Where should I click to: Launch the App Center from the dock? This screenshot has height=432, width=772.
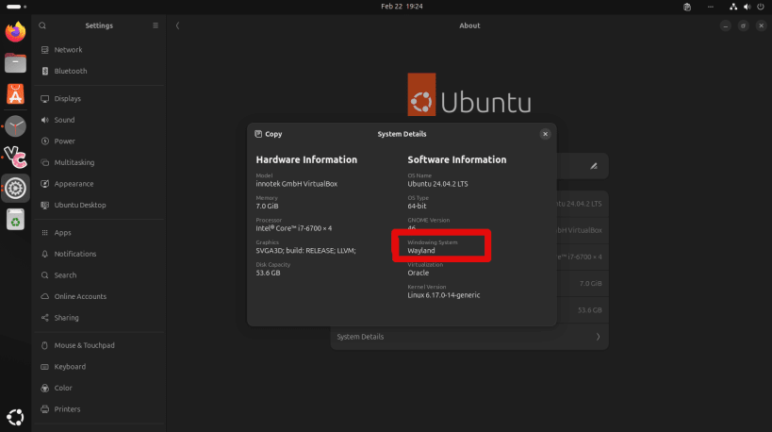[x=15, y=94]
